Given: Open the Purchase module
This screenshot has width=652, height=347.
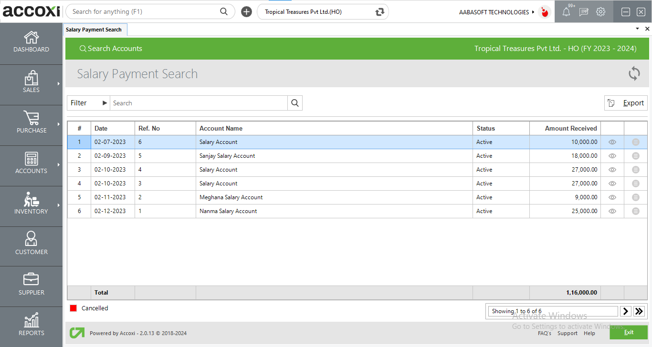Looking at the screenshot, I should click(31, 124).
